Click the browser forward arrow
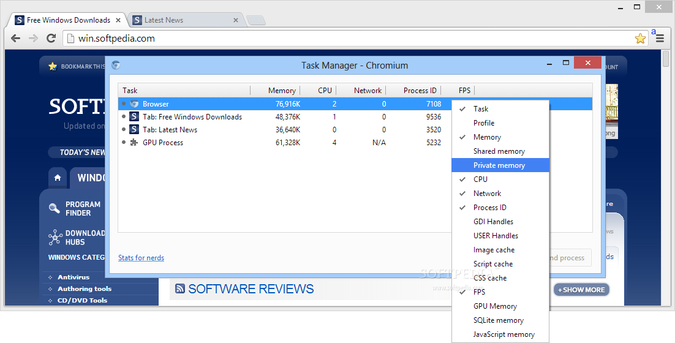Image resolution: width=675 pixels, height=343 pixels. tap(33, 39)
